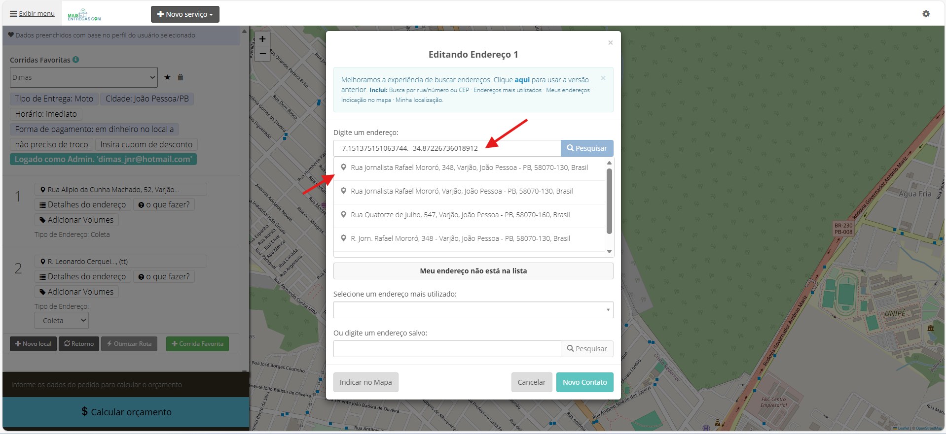Click Indicar no Mapa button
This screenshot has width=946, height=434.
coord(366,382)
